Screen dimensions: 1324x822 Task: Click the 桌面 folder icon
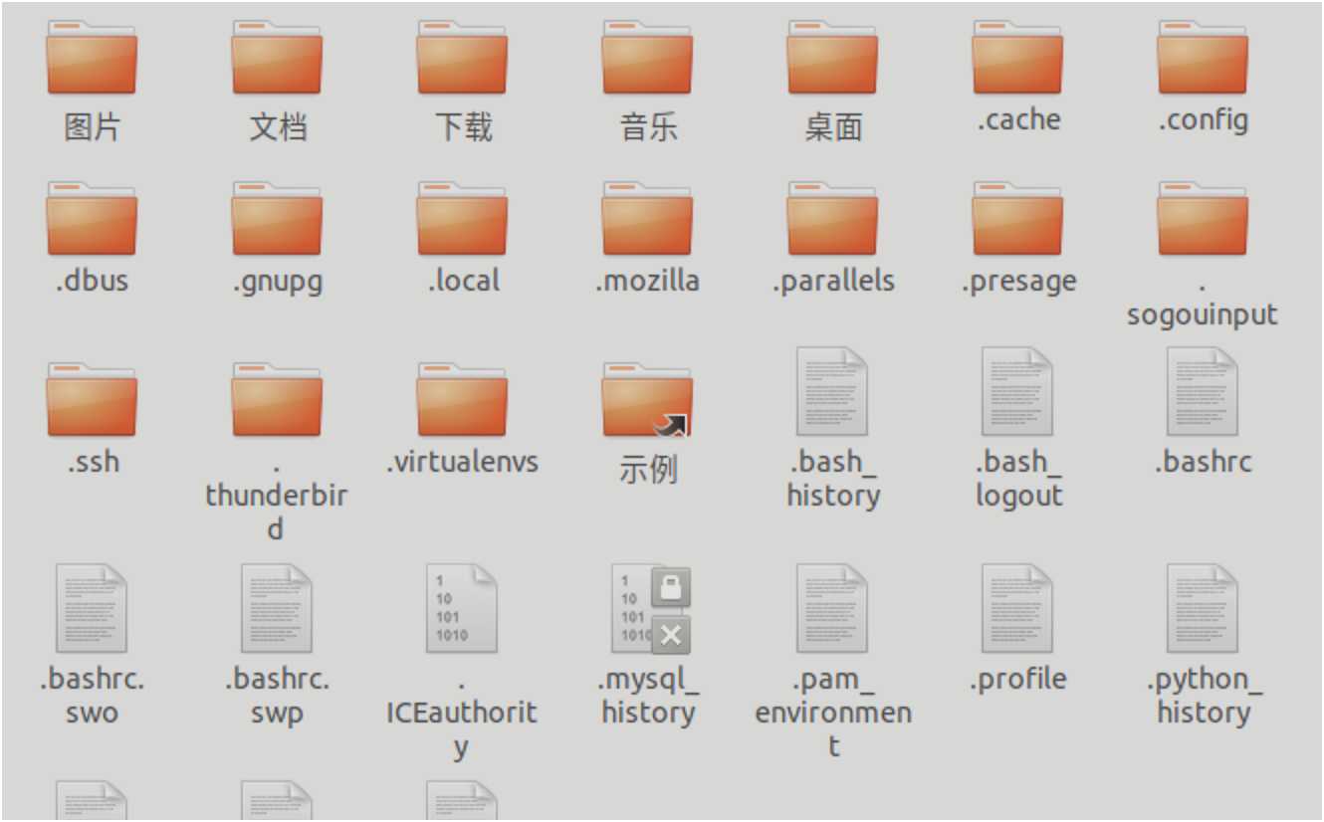832,57
